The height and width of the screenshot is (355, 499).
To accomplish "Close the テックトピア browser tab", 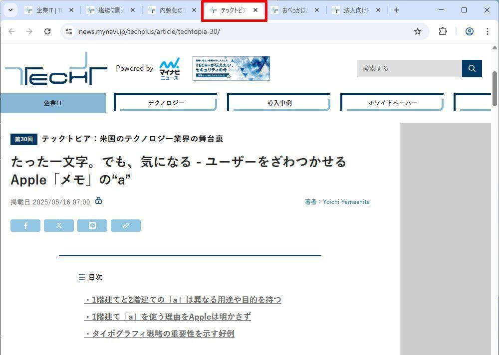I will point(255,10).
